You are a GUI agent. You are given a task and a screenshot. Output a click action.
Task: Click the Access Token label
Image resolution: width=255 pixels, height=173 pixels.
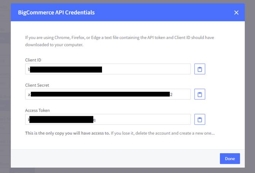click(38, 111)
